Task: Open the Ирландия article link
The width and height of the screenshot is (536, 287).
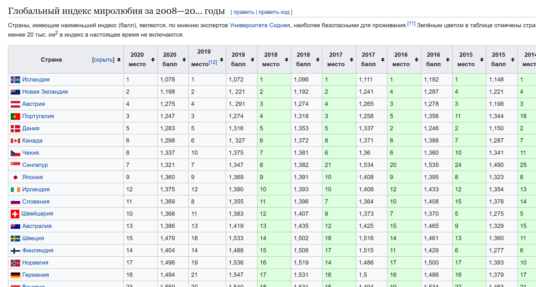Action: (36, 189)
